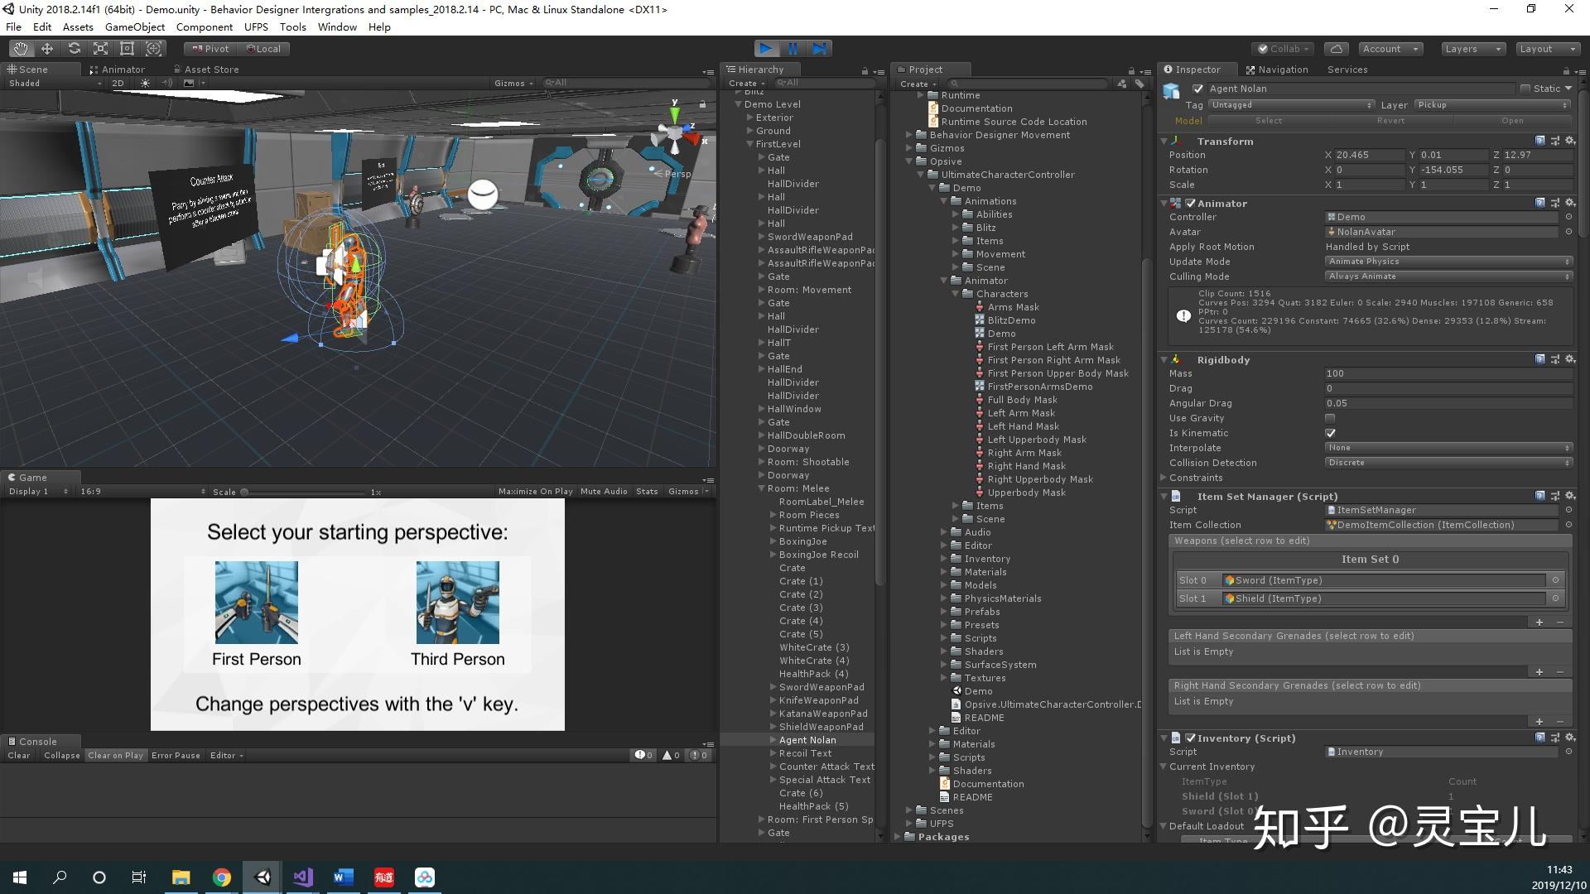The image size is (1590, 894).
Task: Select the Rect Transform tool
Action: pyautogui.click(x=127, y=49)
